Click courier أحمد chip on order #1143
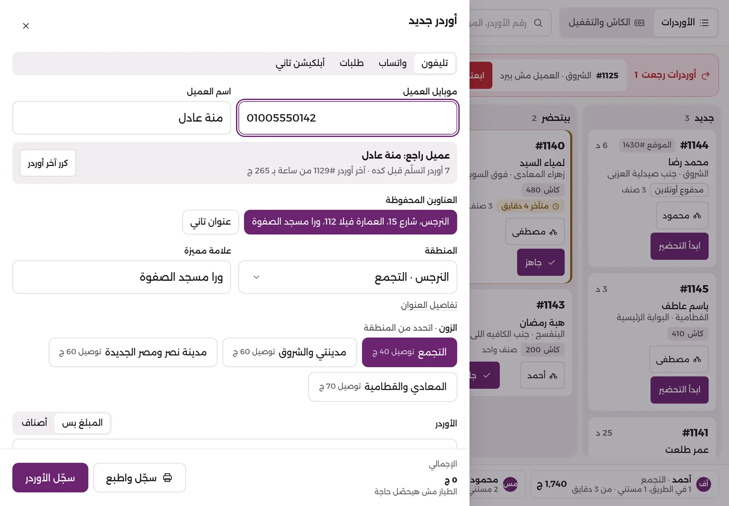 click(x=543, y=375)
